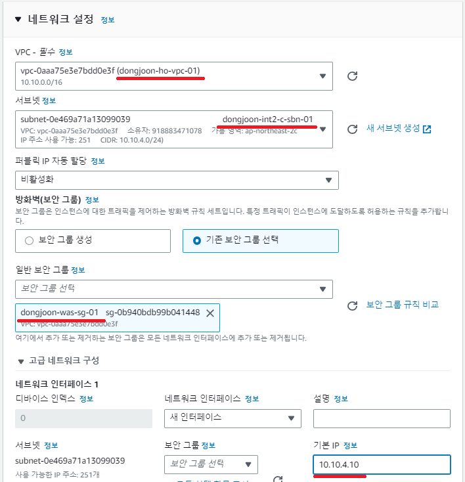Open 퍼블릭 IP 자동 할당 dropdown

(x=177, y=180)
